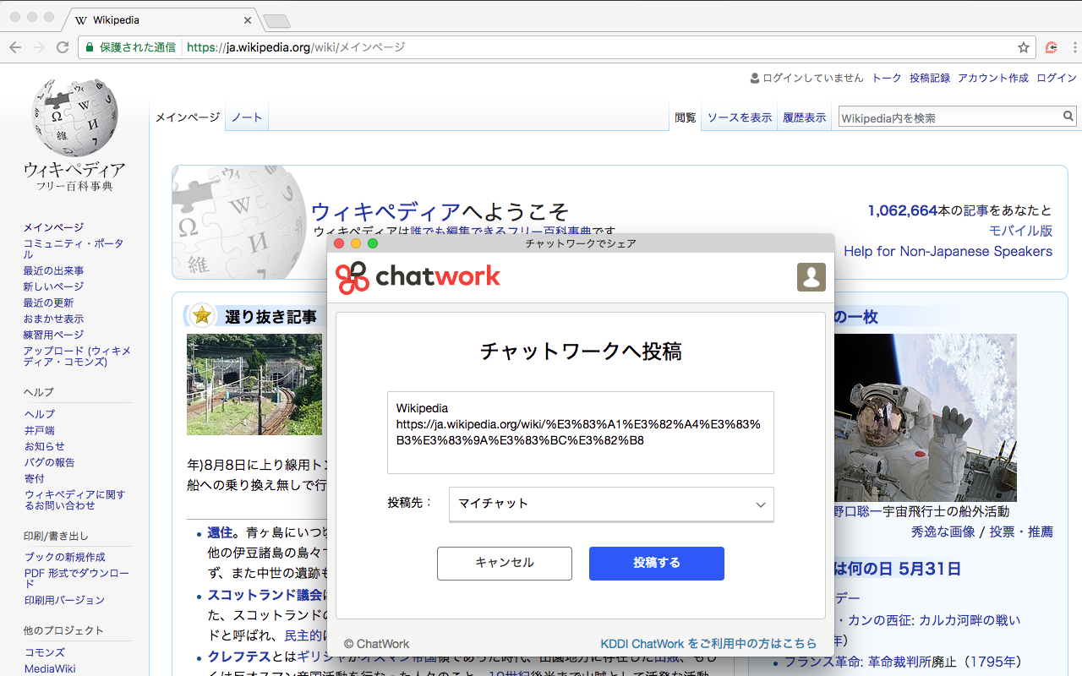Click sidebar 井戸端 link

coord(40,430)
